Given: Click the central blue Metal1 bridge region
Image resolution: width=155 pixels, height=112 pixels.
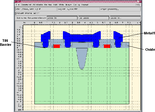Looking at the screenshot, I should click(82, 38).
